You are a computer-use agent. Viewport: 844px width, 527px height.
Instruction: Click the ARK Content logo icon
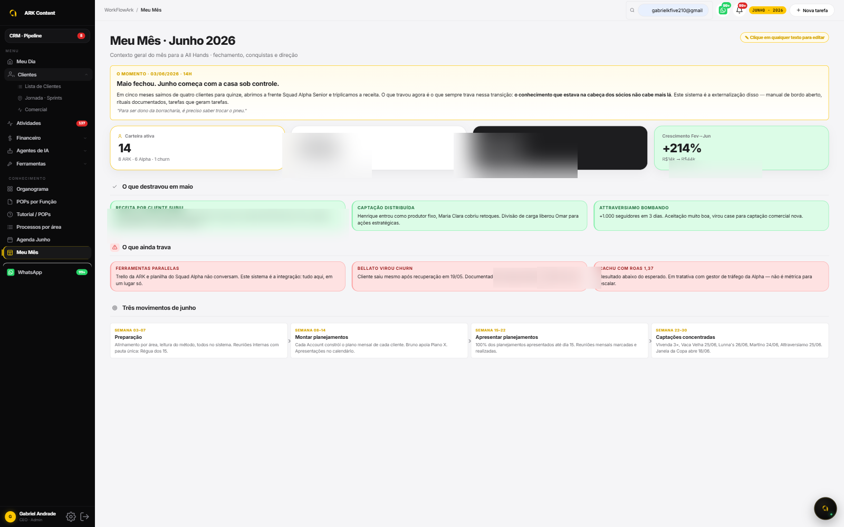tap(13, 13)
